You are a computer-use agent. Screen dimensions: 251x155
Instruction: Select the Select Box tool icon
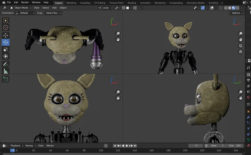coord(6,20)
